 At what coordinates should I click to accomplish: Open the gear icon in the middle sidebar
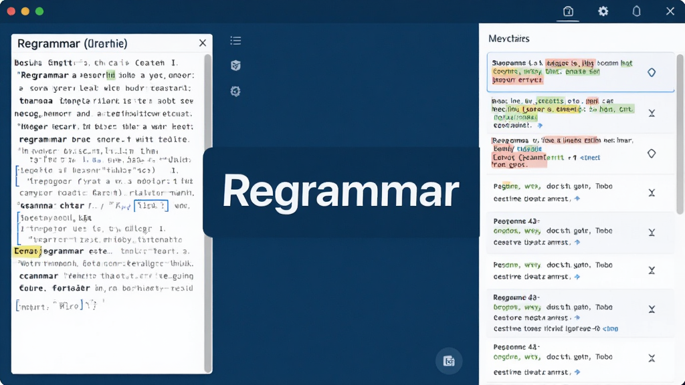click(235, 91)
